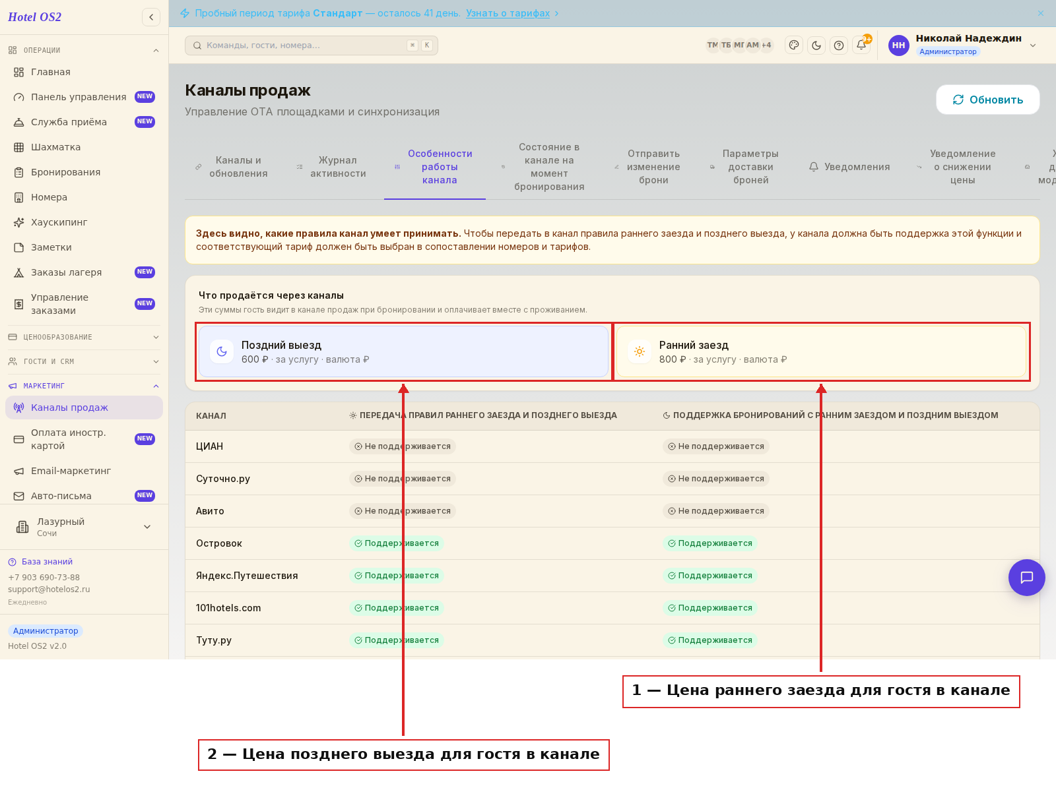The image size is (1056, 786).
Task: Open the Уведомления tab
Action: coord(849,167)
